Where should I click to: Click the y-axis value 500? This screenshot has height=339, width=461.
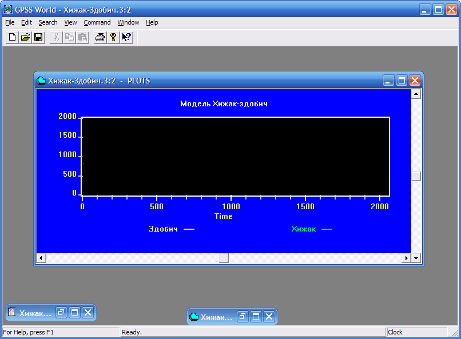point(70,174)
